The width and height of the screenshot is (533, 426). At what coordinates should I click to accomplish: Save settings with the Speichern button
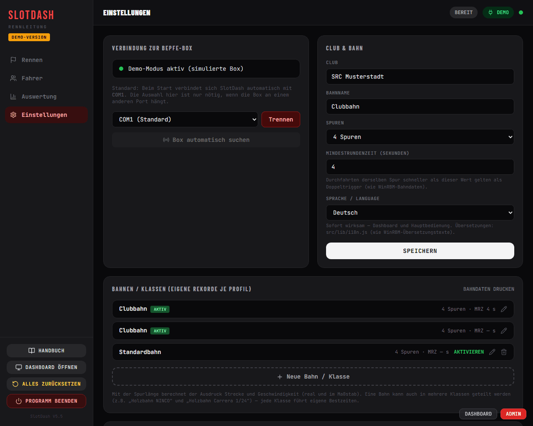[420, 251]
